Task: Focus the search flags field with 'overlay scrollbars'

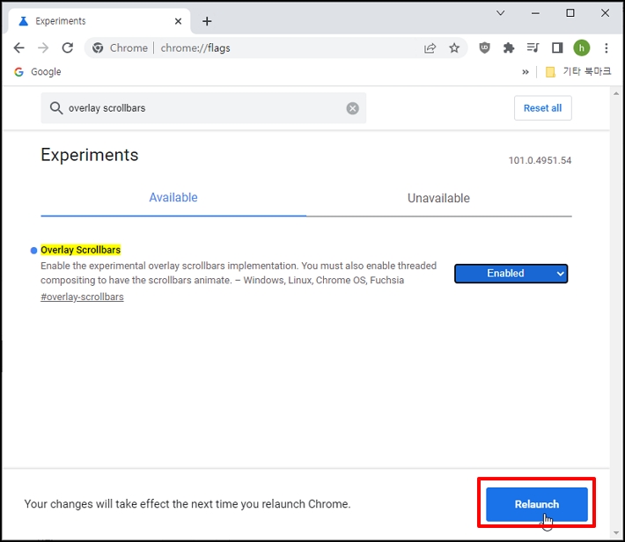Action: tap(203, 108)
